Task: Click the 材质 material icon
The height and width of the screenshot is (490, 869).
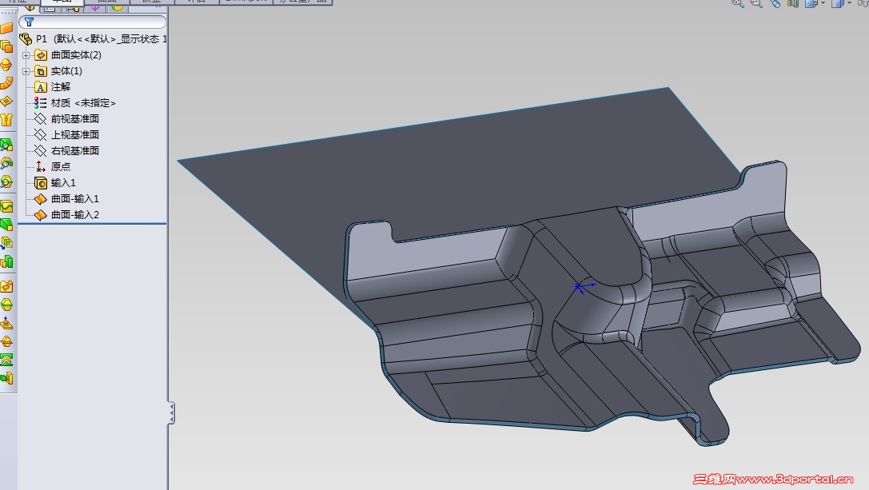Action: click(41, 103)
